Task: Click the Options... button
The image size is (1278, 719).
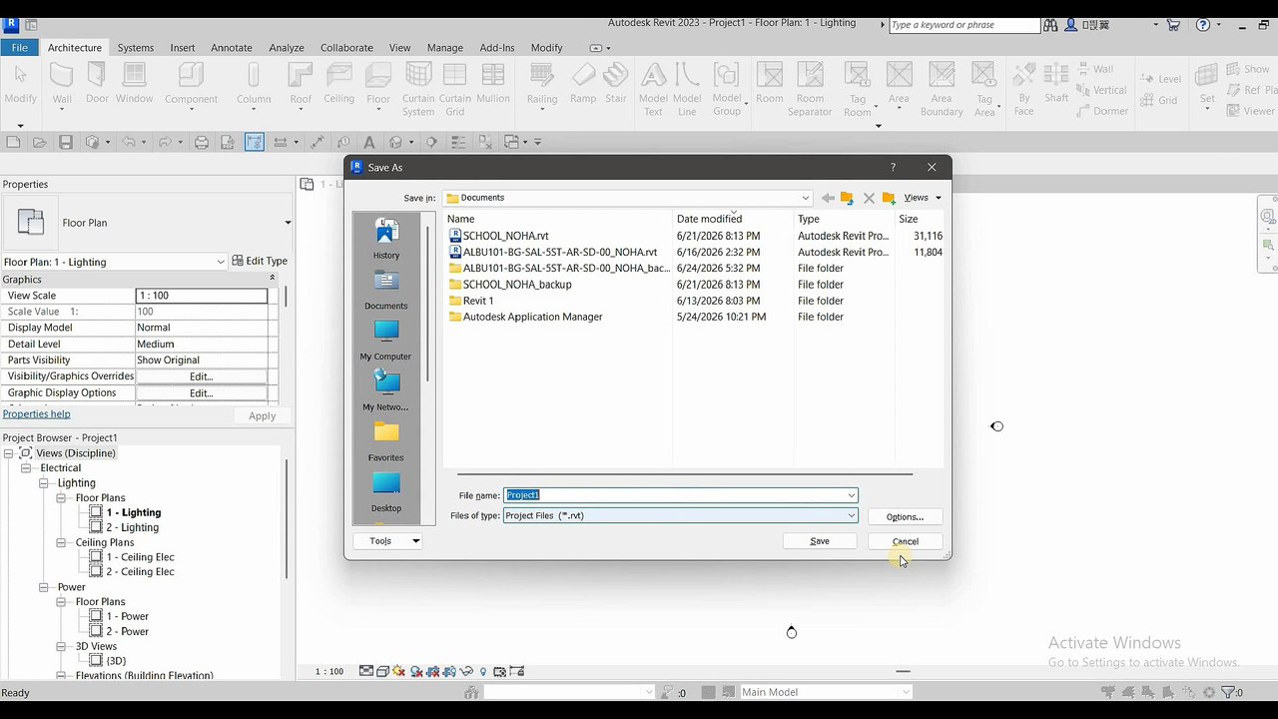Action: (905, 516)
